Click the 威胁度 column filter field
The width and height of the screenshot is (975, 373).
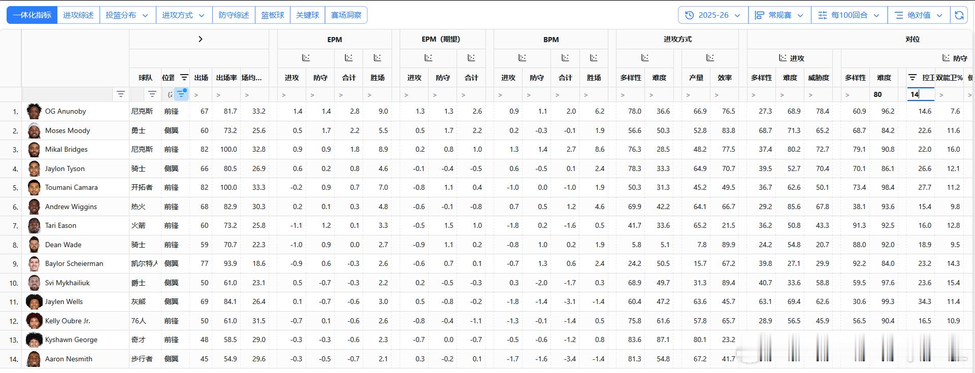[819, 94]
